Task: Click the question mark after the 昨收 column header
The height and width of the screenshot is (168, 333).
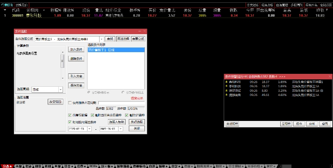Action: click(x=327, y=10)
